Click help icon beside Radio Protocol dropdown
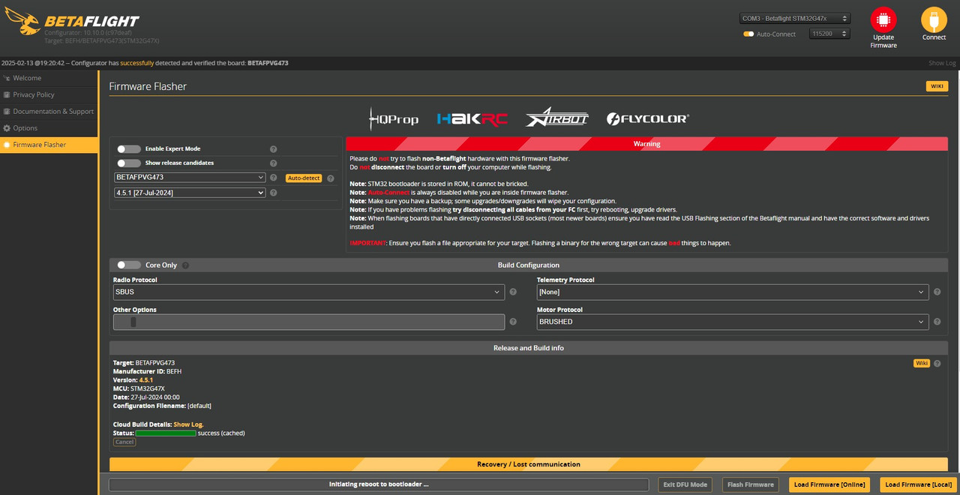The width and height of the screenshot is (960, 495). (x=513, y=292)
